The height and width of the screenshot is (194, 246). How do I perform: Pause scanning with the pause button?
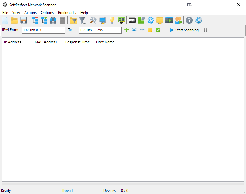click(206, 30)
